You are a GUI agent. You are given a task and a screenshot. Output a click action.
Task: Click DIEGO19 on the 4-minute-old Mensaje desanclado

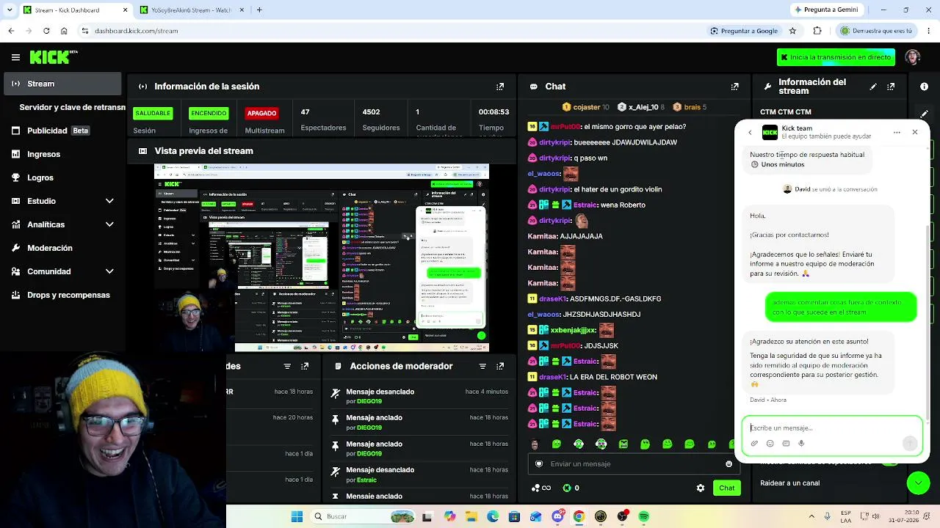pos(369,402)
